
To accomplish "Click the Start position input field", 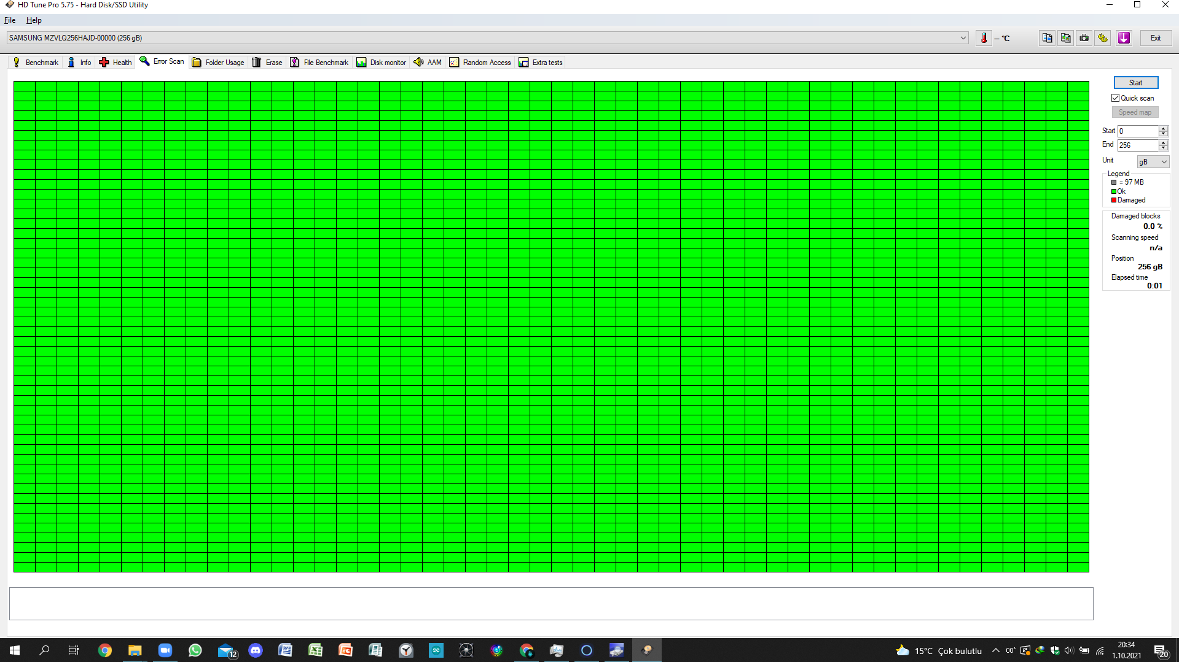I will point(1138,131).
